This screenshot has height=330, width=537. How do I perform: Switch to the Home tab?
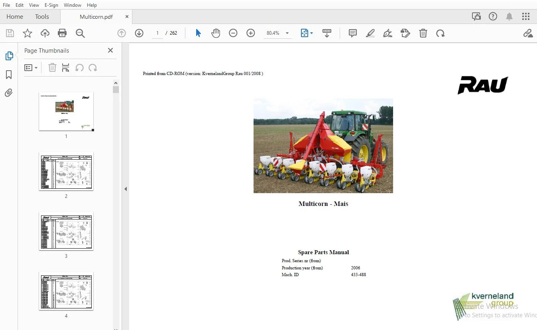click(15, 17)
